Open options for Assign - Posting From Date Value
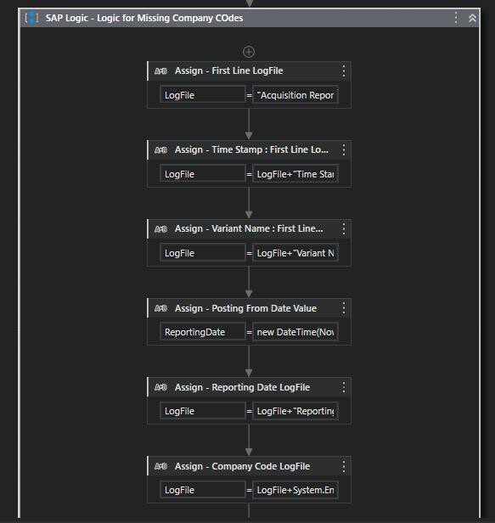The image size is (495, 523). pos(344,308)
